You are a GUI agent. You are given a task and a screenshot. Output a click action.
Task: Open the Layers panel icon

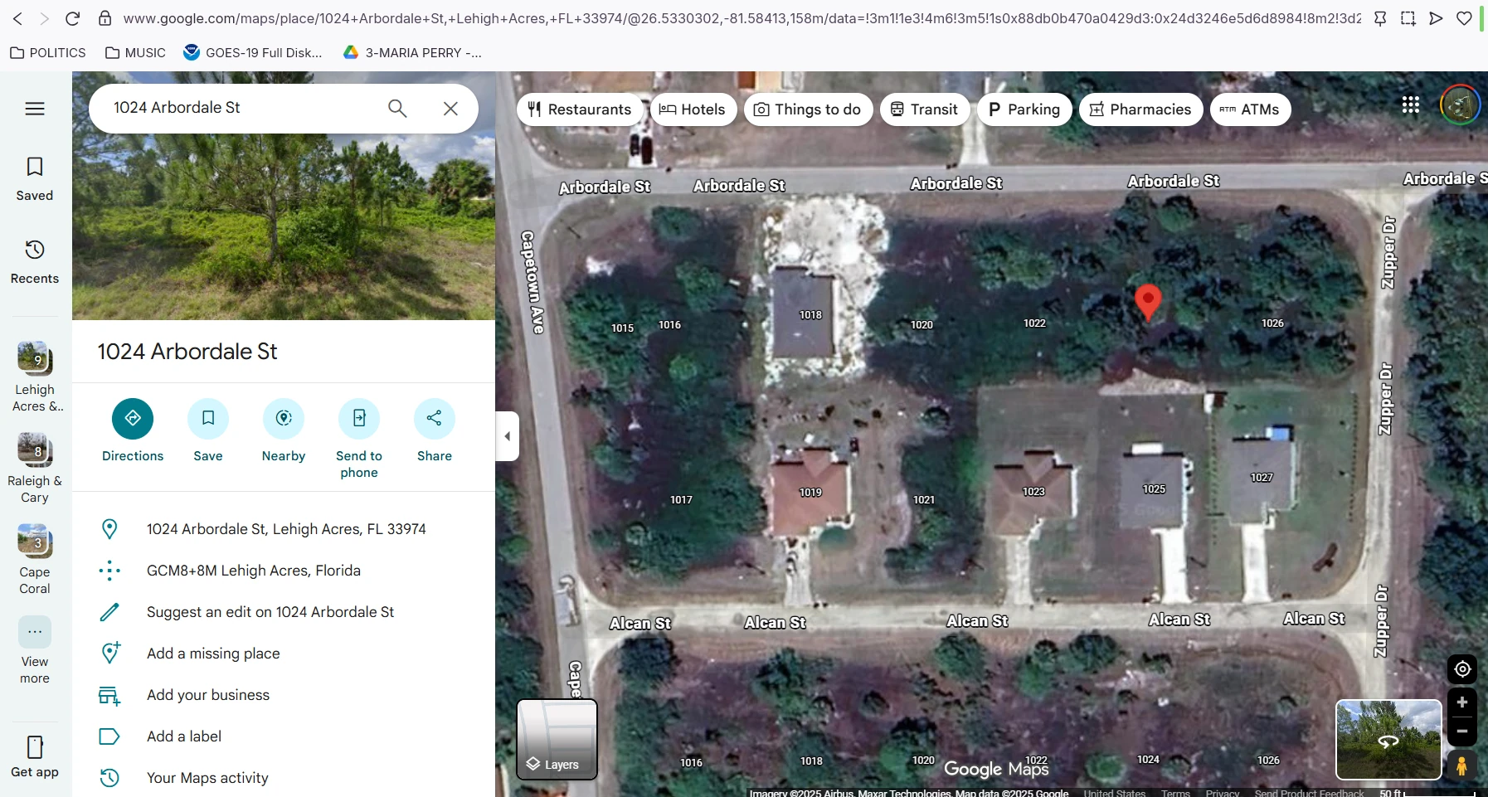(x=556, y=741)
